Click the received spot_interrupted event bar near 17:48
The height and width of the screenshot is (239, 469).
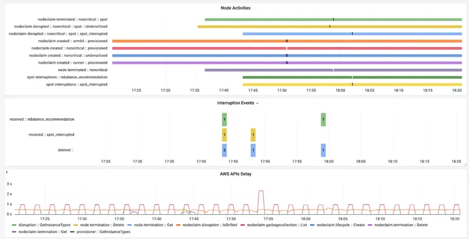[253, 135]
